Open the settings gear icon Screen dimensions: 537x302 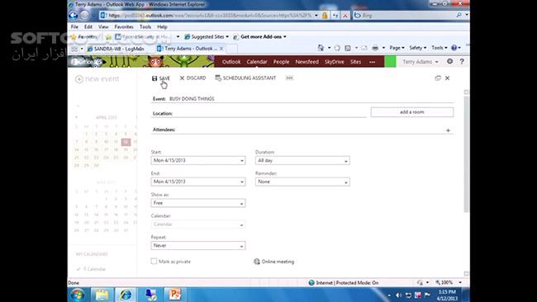coord(449,61)
